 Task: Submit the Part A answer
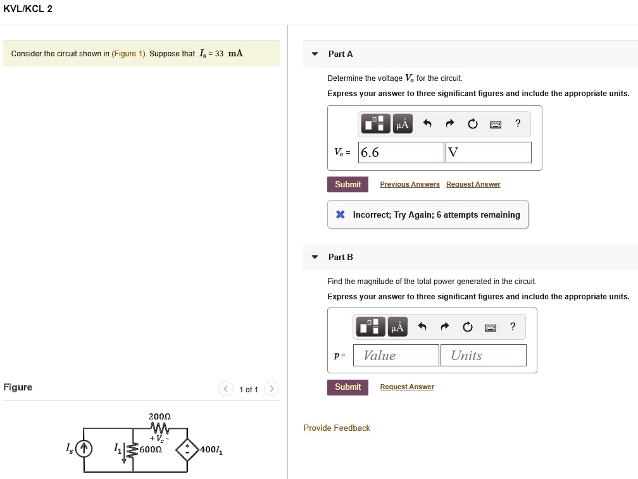[347, 184]
